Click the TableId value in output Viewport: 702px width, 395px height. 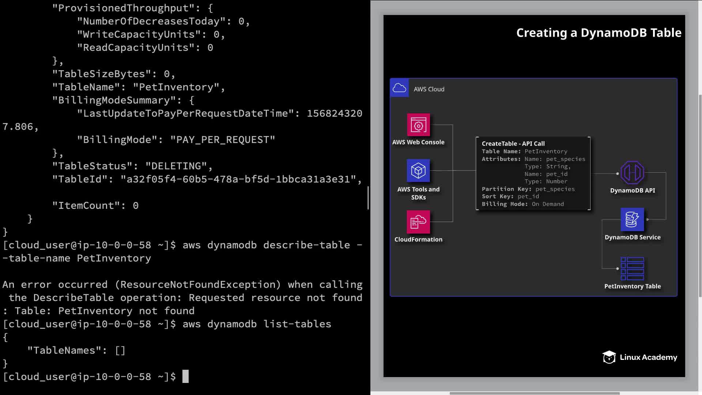238,179
